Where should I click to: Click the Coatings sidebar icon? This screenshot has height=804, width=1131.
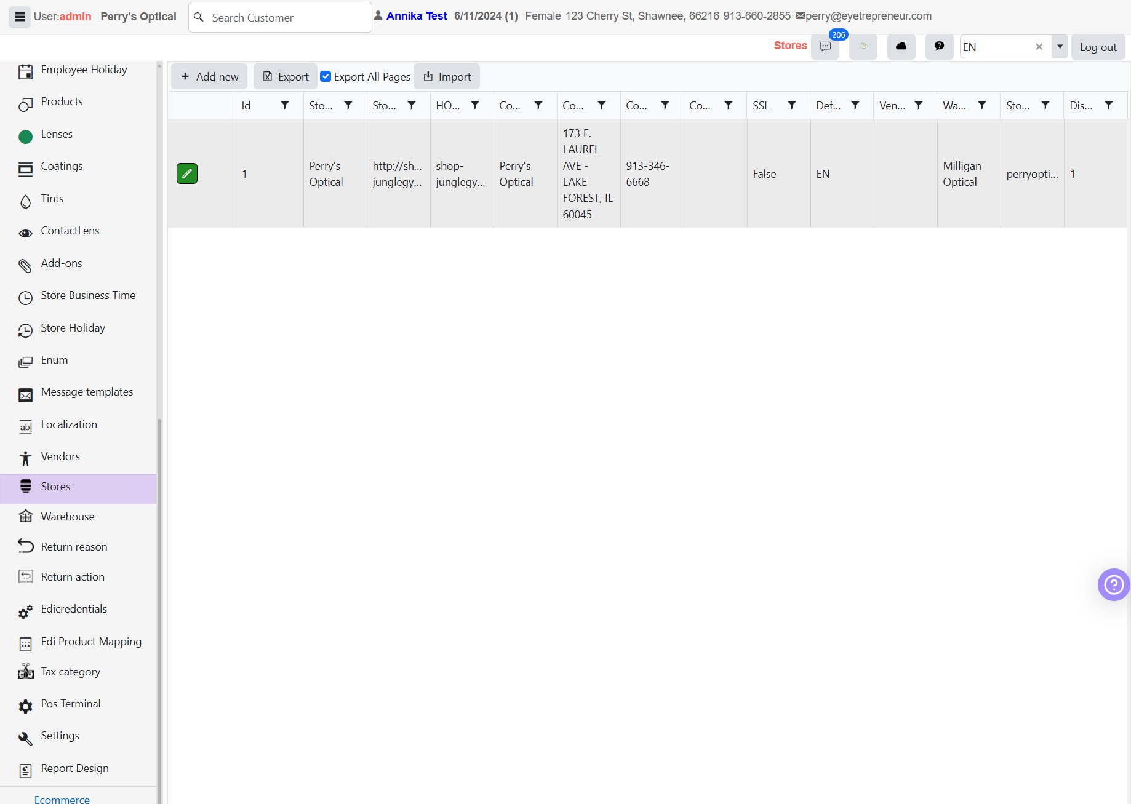click(x=25, y=169)
